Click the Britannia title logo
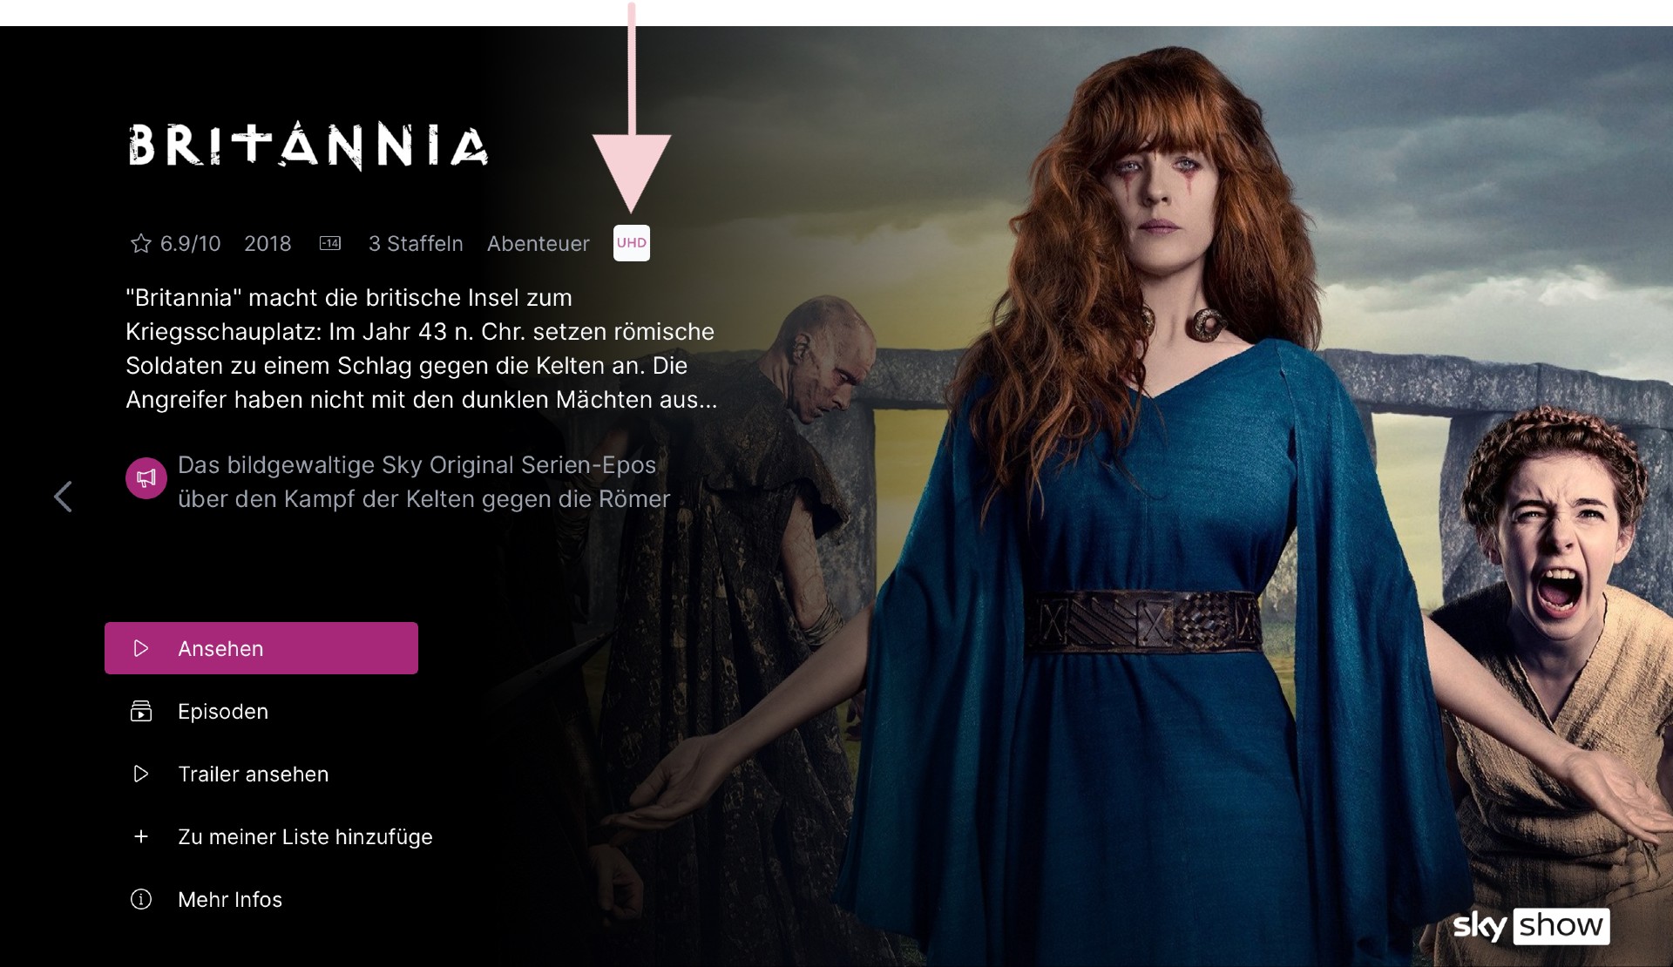 [308, 145]
